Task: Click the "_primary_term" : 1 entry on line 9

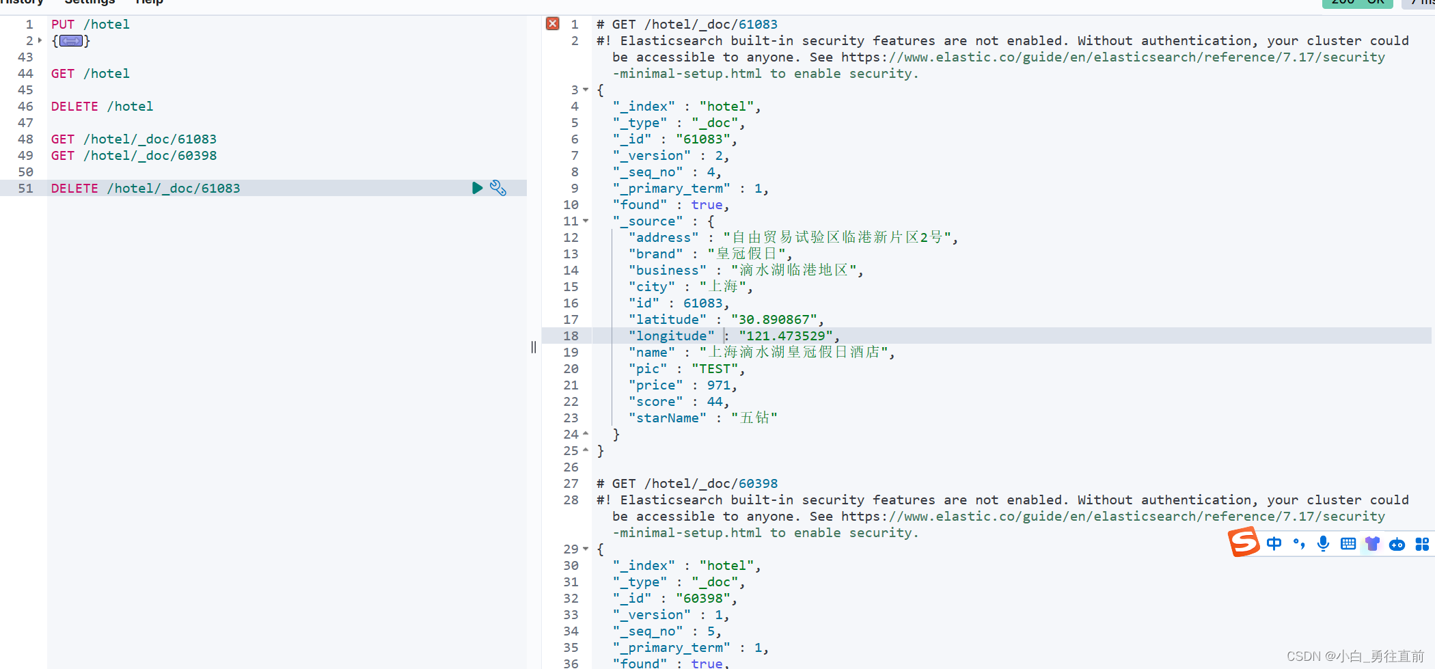Action: pos(691,188)
